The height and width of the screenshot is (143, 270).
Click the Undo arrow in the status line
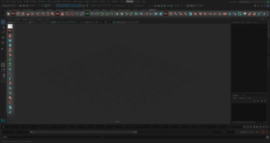click(30, 6)
